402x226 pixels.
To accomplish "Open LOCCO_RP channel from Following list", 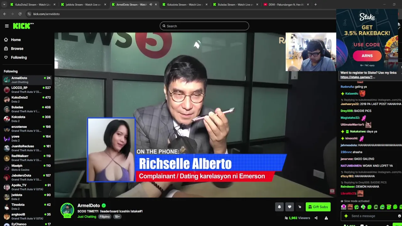I will click(x=27, y=89).
